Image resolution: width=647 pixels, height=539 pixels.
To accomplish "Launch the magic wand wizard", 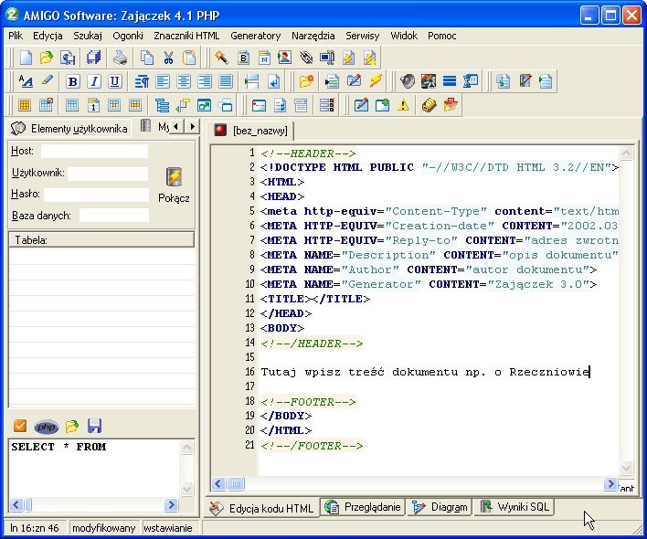I will point(221,58).
